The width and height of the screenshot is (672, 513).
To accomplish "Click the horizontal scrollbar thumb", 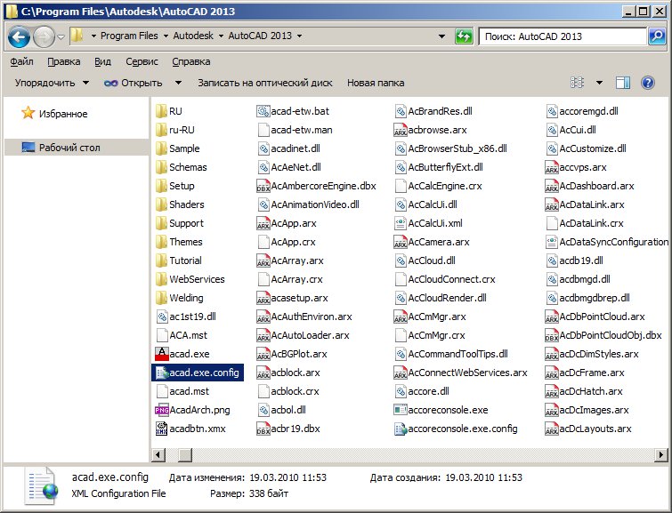I will point(185,454).
